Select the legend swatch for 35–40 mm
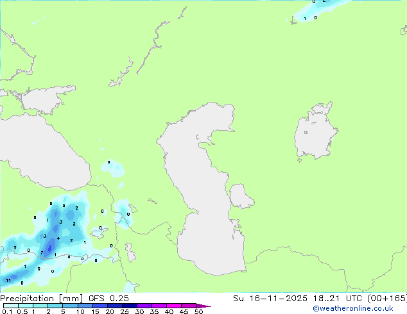This screenshot has width=407, height=314. (x=159, y=306)
